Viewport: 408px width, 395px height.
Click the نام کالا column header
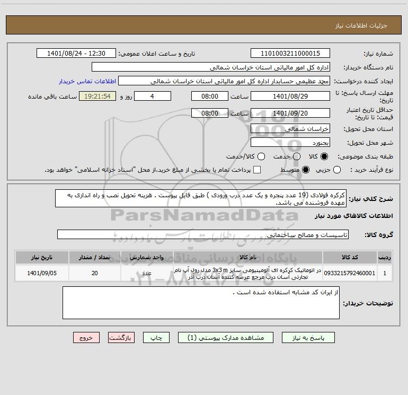point(248,258)
